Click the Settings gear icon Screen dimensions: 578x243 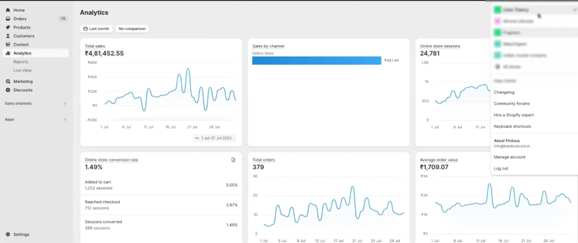(8, 235)
